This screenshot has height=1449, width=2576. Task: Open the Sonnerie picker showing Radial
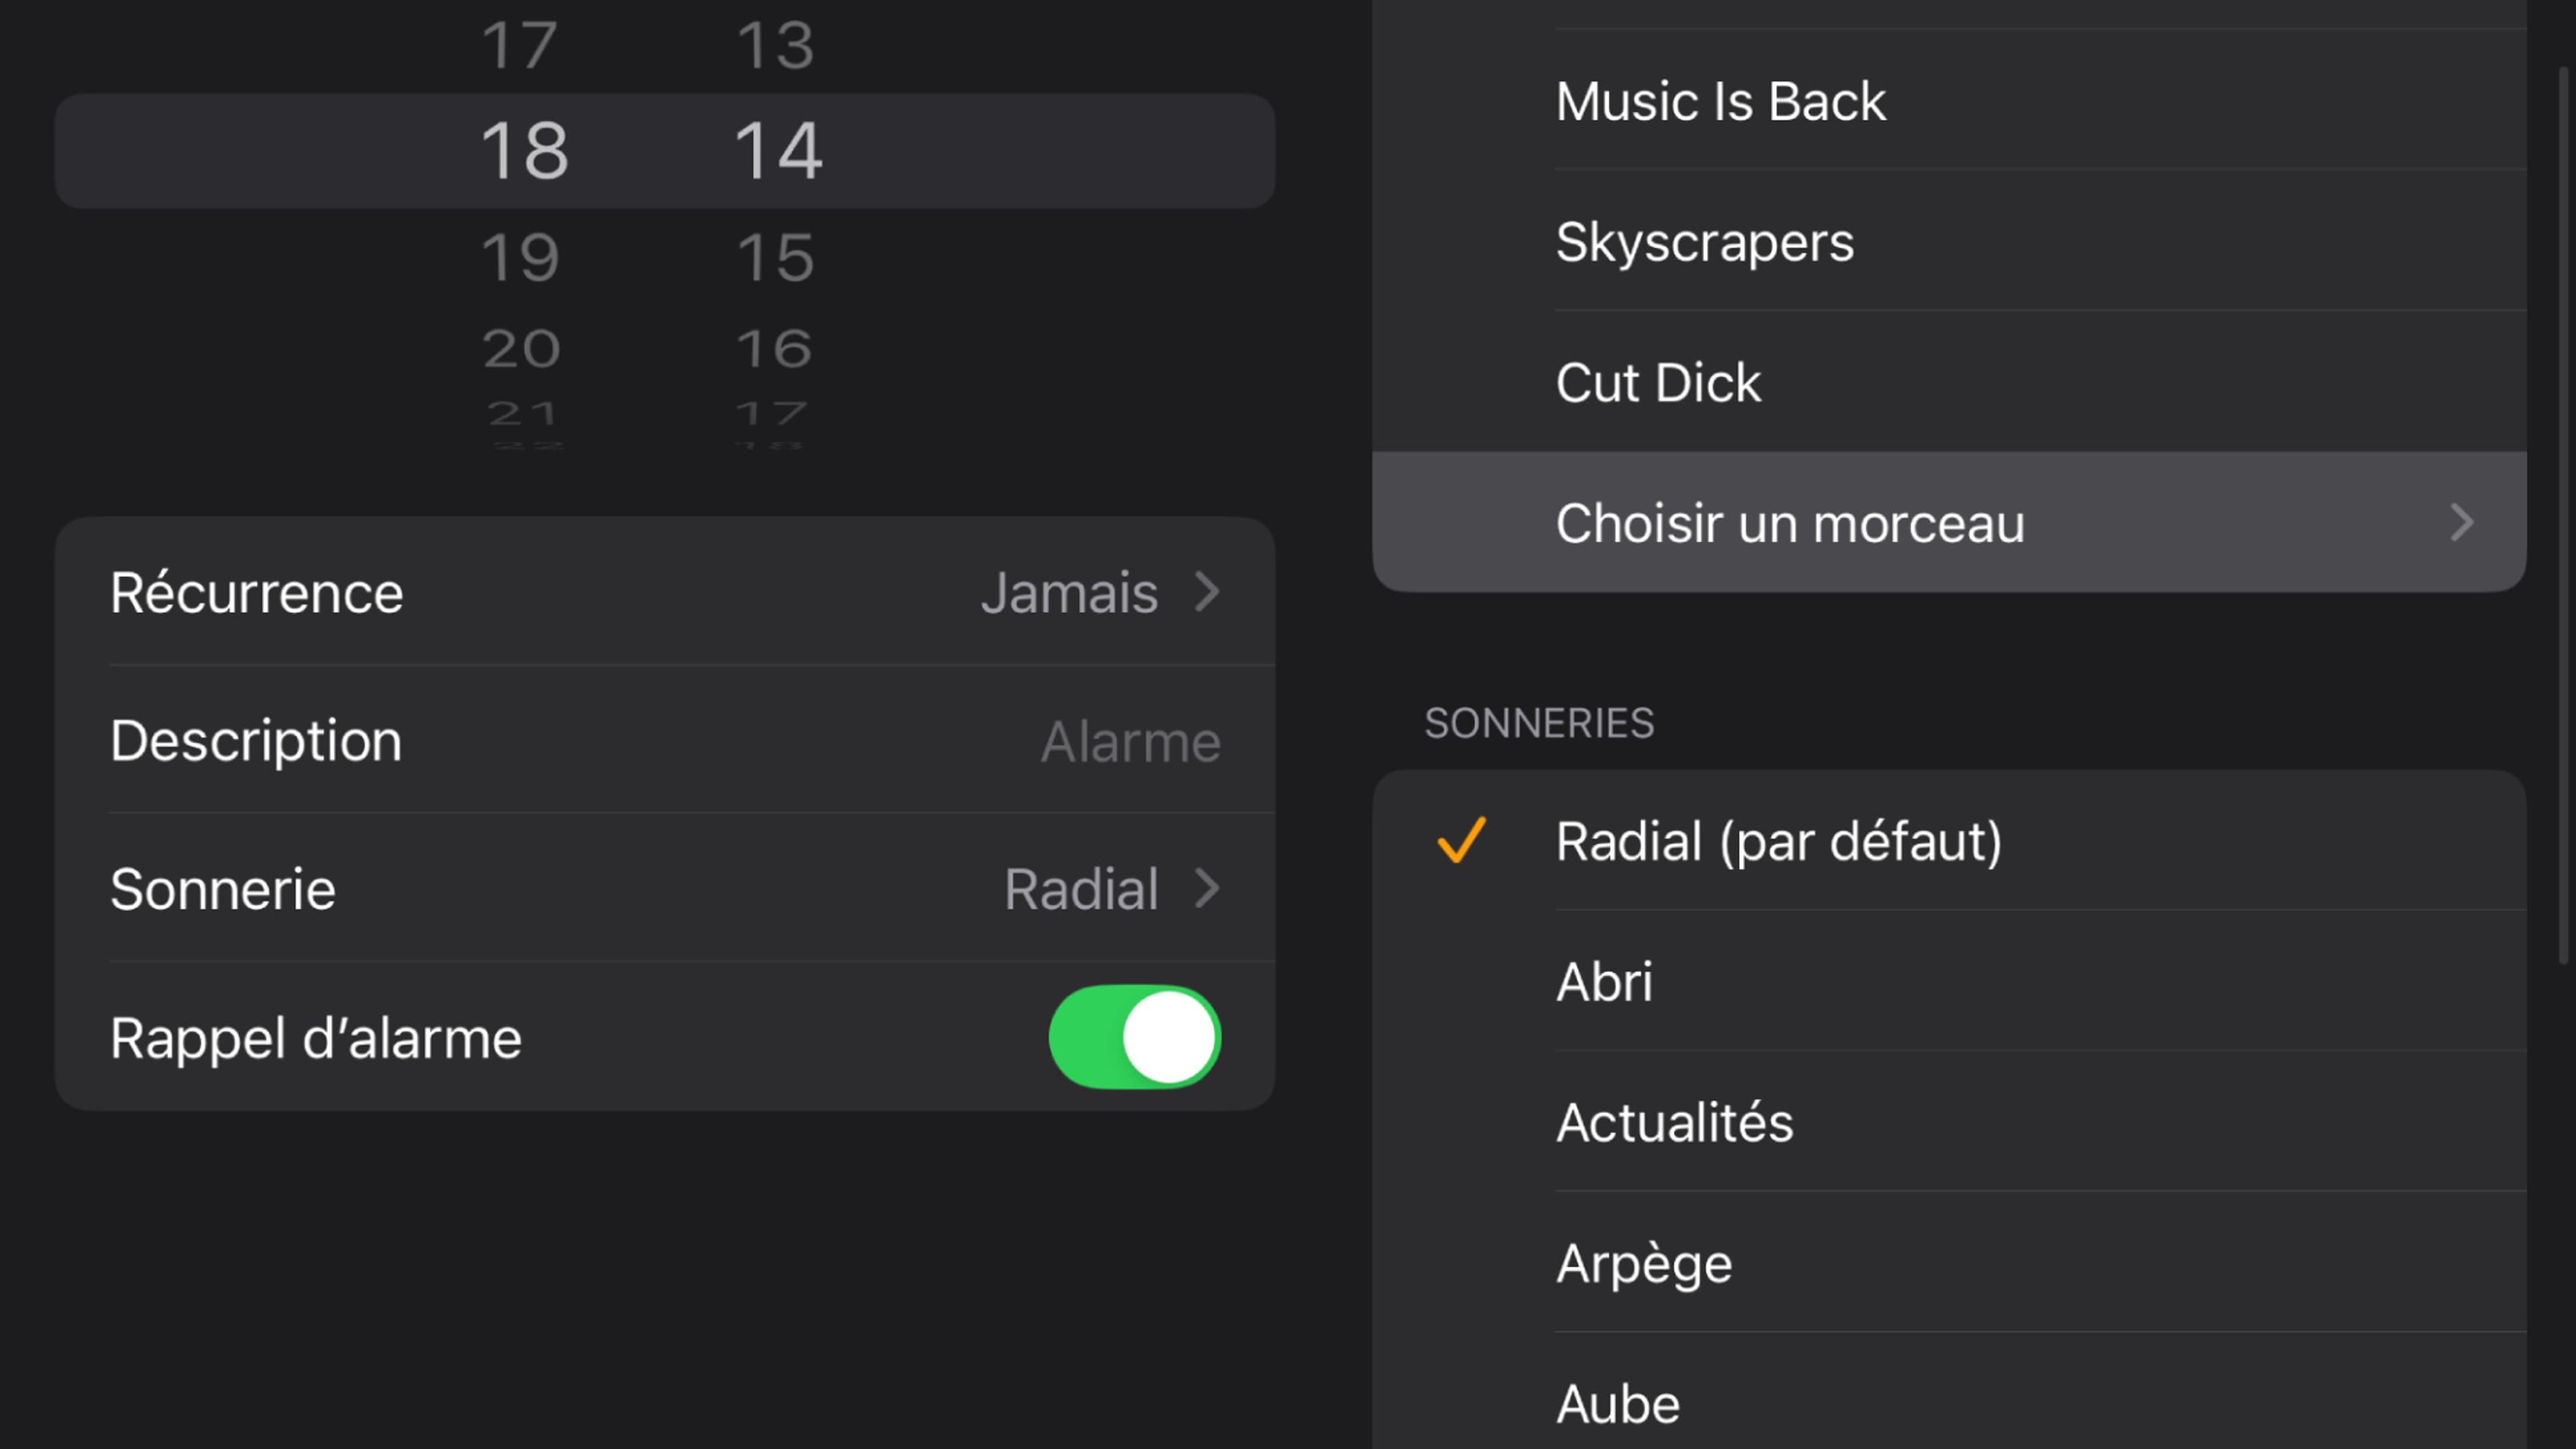665,888
